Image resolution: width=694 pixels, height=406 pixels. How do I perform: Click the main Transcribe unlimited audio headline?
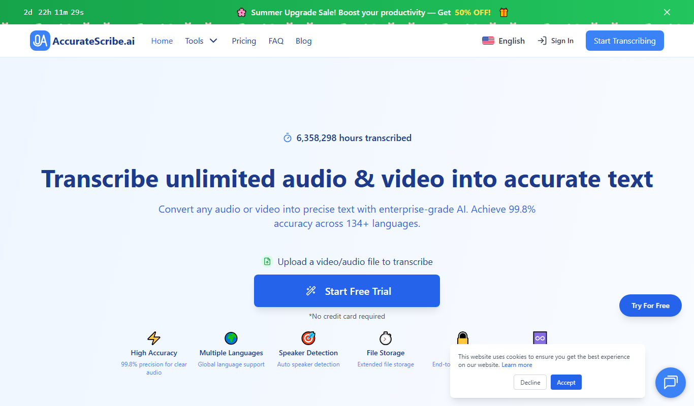tap(347, 179)
